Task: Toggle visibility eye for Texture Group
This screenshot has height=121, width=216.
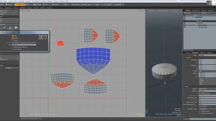Action: (185, 25)
